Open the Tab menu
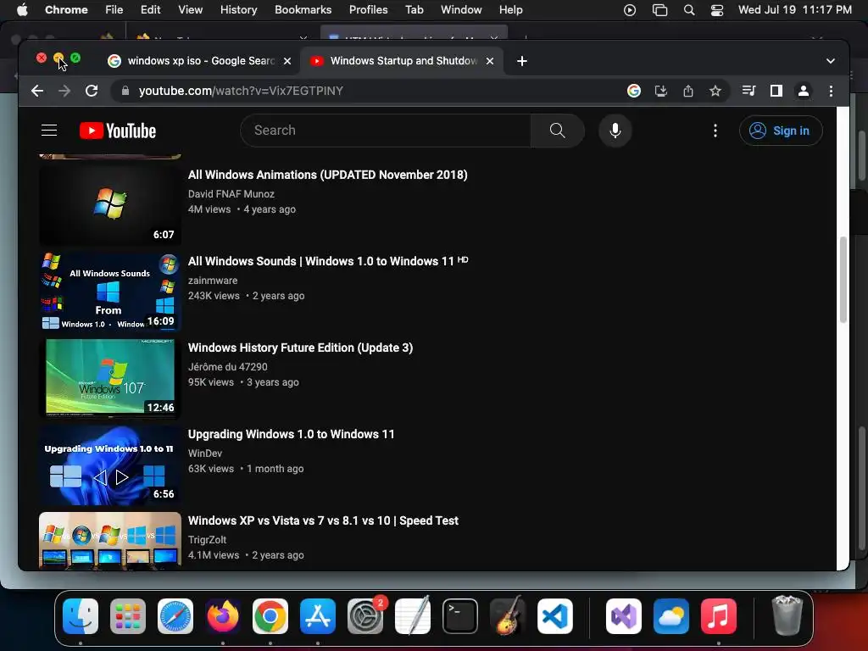The image size is (868, 651). 414,9
